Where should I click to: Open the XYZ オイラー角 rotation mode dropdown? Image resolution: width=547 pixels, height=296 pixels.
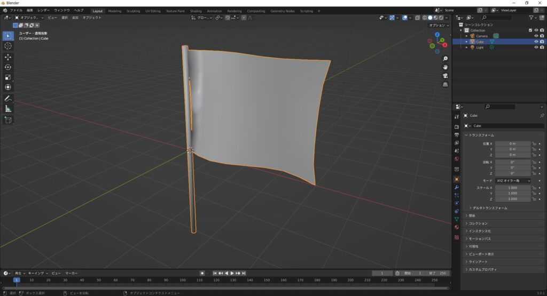(x=513, y=181)
